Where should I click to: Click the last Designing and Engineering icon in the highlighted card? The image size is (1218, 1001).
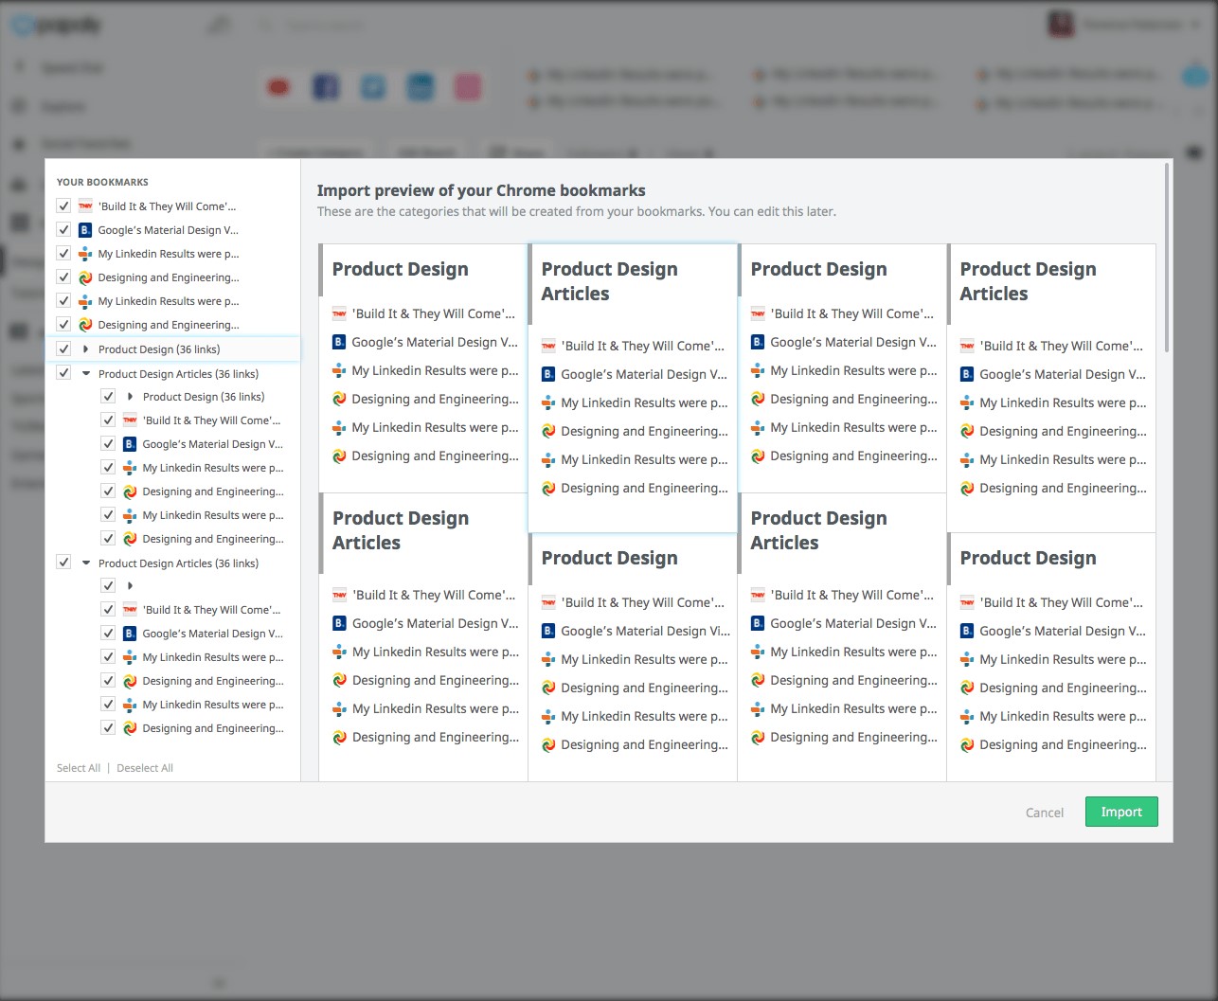[x=548, y=488]
